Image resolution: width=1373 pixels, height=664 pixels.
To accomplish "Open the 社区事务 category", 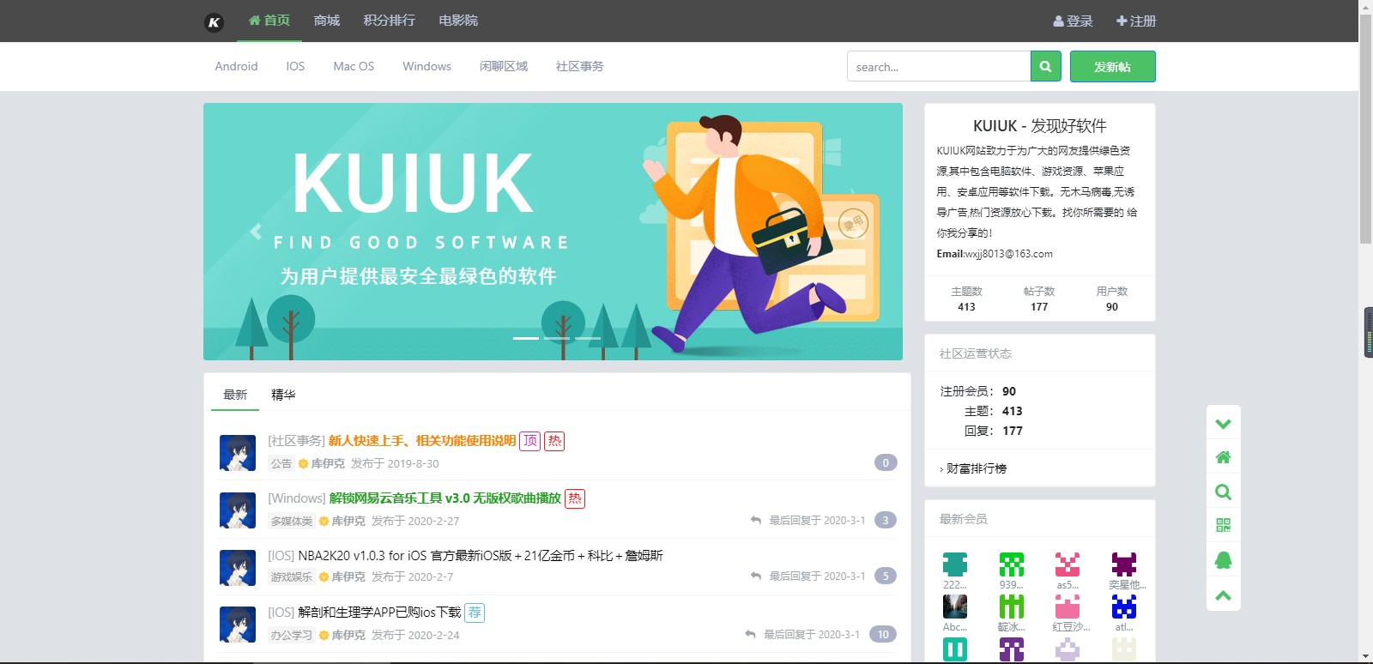I will [580, 66].
